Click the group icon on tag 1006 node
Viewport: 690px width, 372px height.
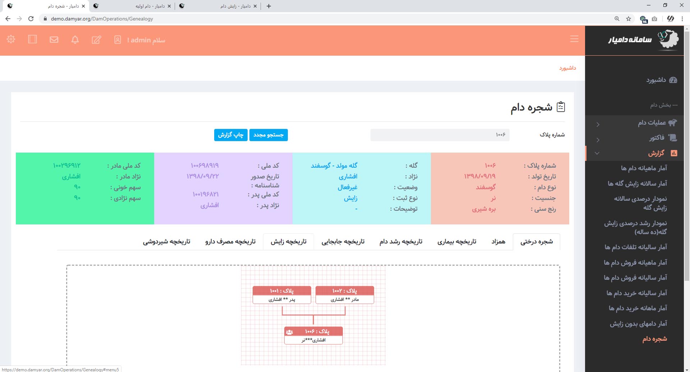(x=289, y=332)
